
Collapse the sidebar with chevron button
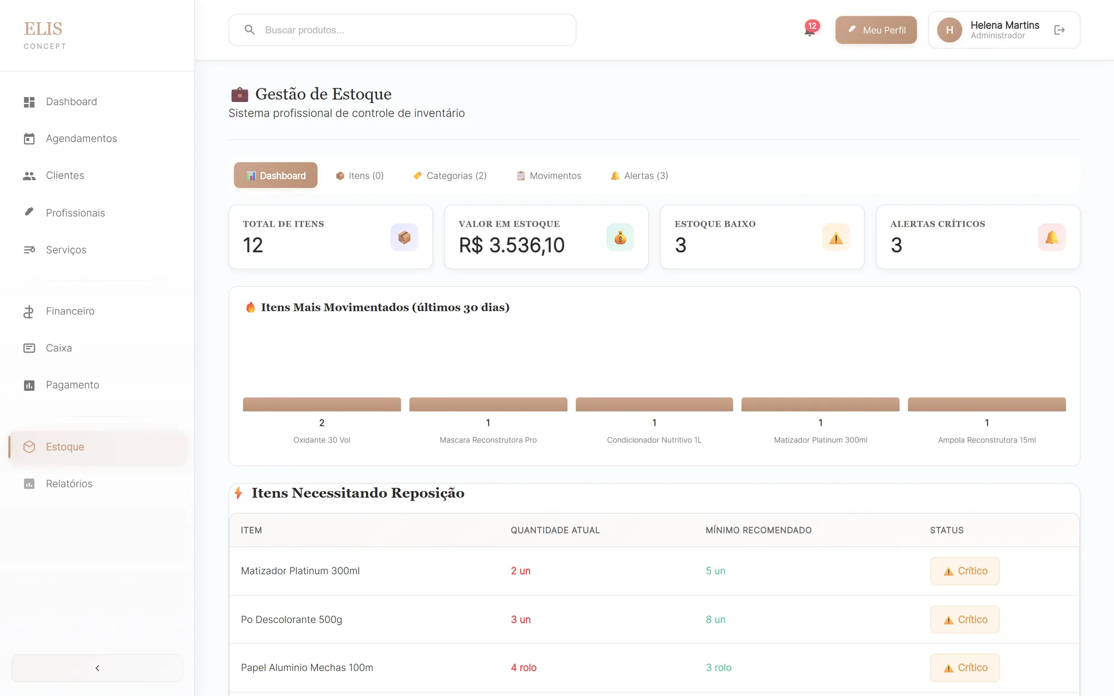97,668
